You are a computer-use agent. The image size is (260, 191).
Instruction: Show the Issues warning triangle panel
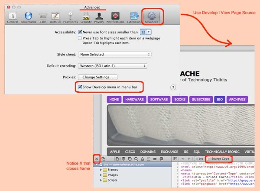143,159
